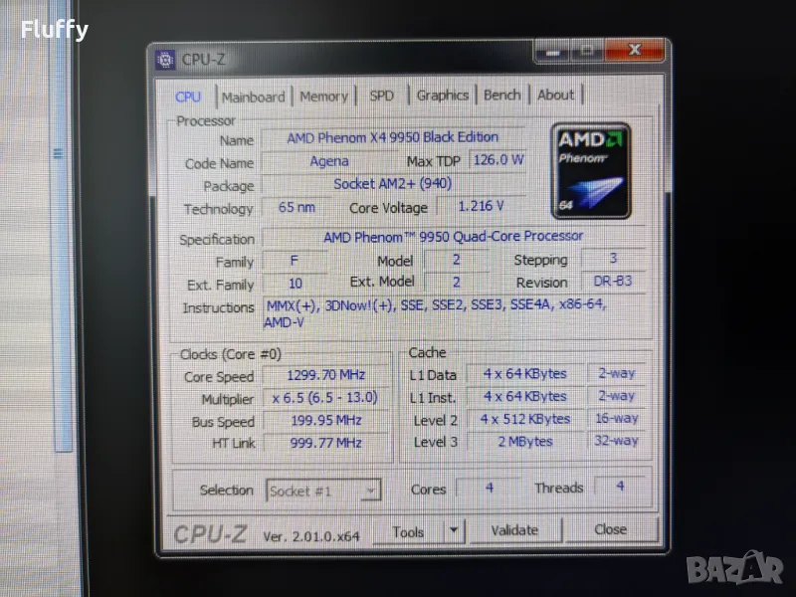Show the About tab
This screenshot has width=796, height=597.
pos(555,95)
